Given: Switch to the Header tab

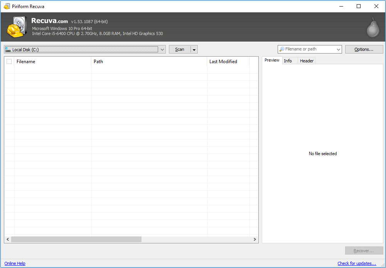Looking at the screenshot, I should 306,60.
